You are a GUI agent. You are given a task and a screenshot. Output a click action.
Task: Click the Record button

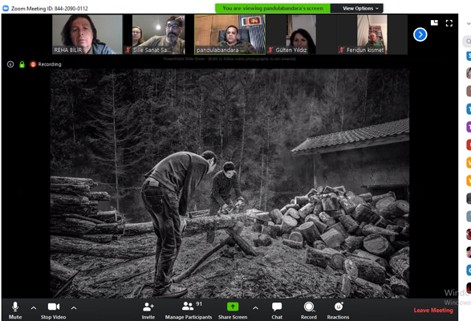(309, 311)
